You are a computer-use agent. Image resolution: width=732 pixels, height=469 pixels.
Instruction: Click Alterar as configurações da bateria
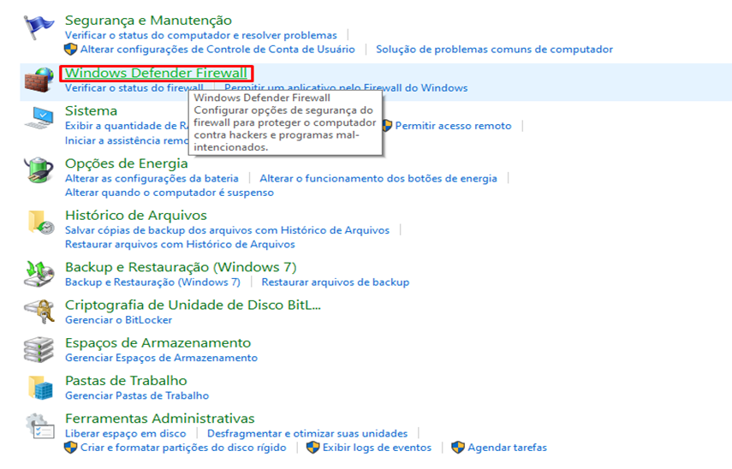pos(152,178)
